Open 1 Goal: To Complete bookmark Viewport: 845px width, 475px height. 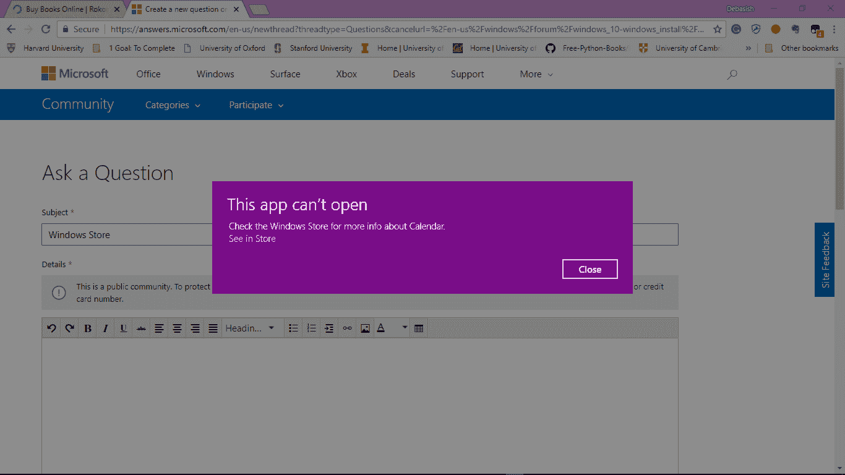(134, 48)
